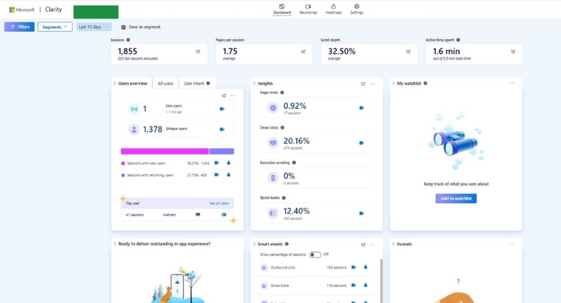Click the See all users link
Viewport: 561px width, 303px height.
pyautogui.click(x=219, y=203)
